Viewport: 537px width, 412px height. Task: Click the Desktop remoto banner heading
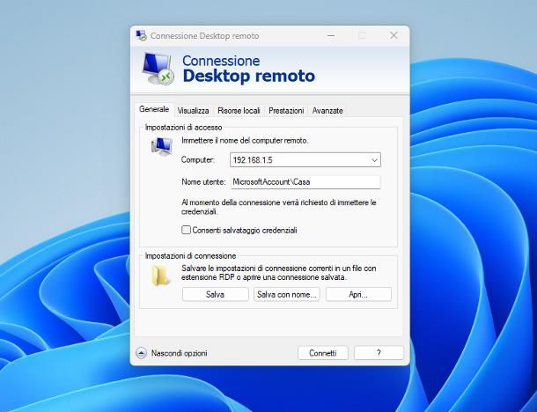[249, 76]
